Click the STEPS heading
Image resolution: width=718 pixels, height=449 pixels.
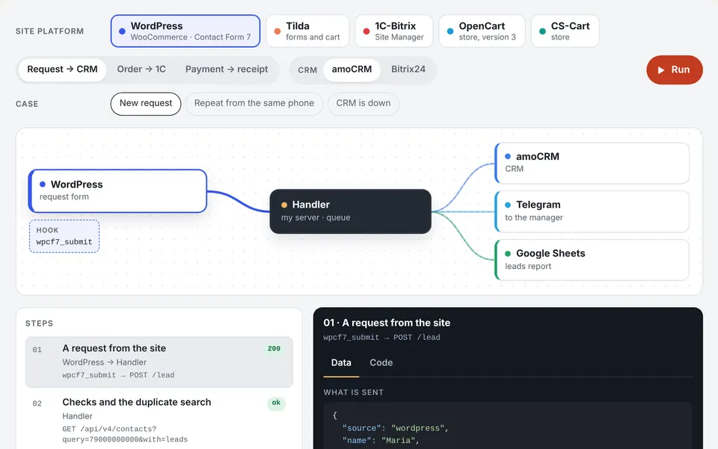pyautogui.click(x=40, y=323)
